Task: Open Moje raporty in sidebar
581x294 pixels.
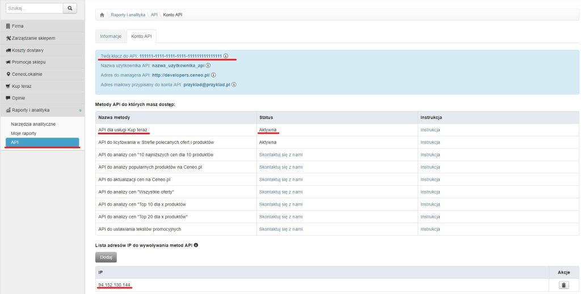Action: tap(23, 133)
